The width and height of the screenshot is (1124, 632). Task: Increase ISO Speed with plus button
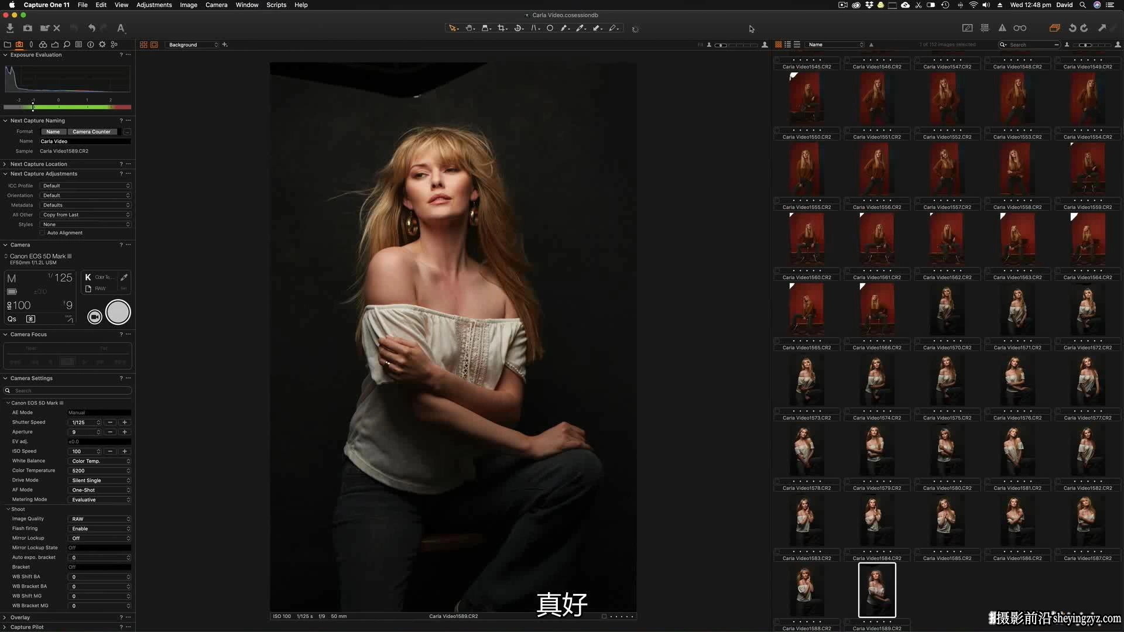point(124,451)
